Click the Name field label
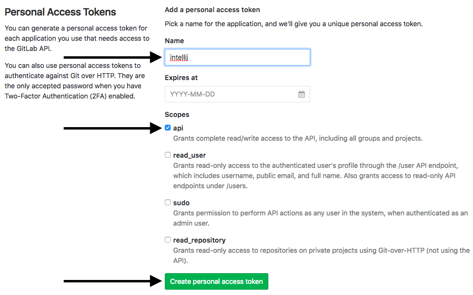Screen dimensions: 473x295 click(175, 41)
